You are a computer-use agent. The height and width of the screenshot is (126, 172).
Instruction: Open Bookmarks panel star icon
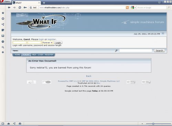3,13
